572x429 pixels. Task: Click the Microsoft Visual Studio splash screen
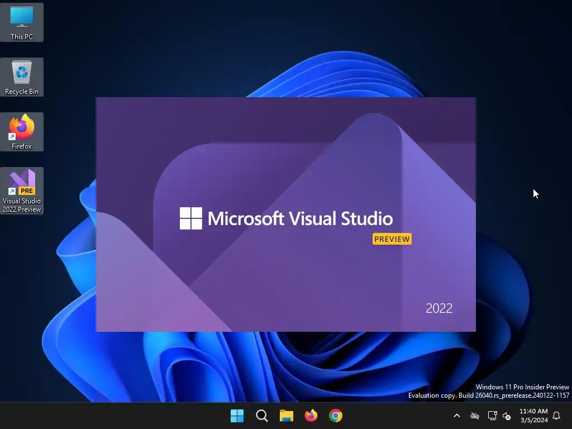(x=285, y=214)
